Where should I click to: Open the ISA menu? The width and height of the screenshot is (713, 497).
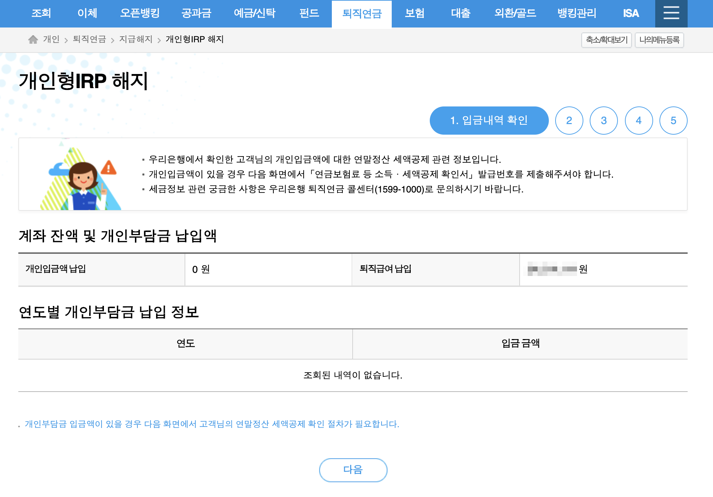[631, 13]
